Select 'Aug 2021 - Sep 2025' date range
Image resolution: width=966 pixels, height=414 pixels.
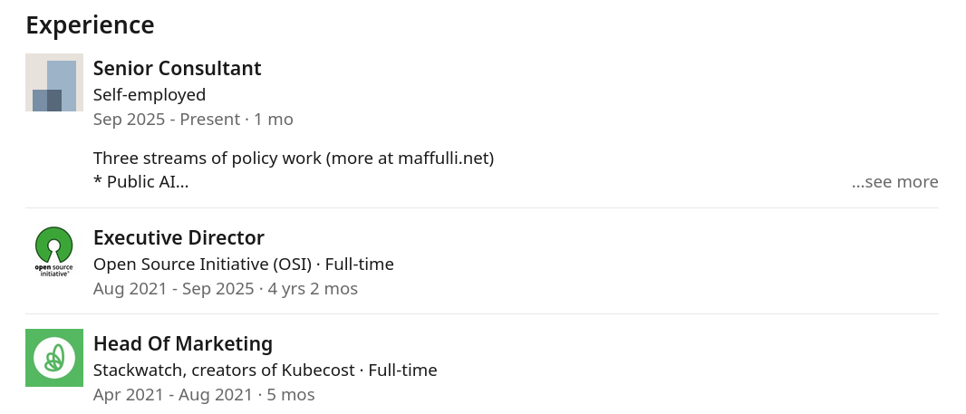pyautogui.click(x=174, y=289)
